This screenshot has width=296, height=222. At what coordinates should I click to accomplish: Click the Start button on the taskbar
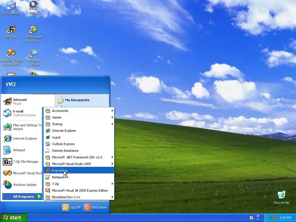[x=14, y=218]
